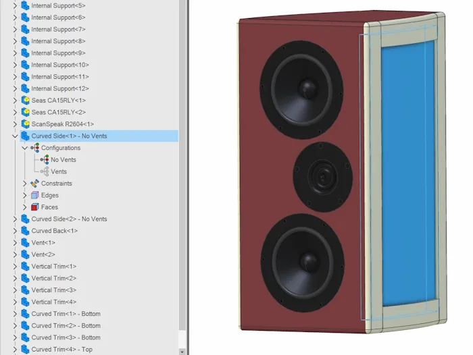Click the part icon of Vertical Trim<4>
Screen dimensions: 473x355
(x=26, y=302)
